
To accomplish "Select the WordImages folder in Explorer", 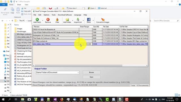I will 21,31.
